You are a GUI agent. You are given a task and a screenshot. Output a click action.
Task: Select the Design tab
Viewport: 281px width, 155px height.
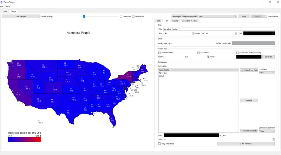13,11
